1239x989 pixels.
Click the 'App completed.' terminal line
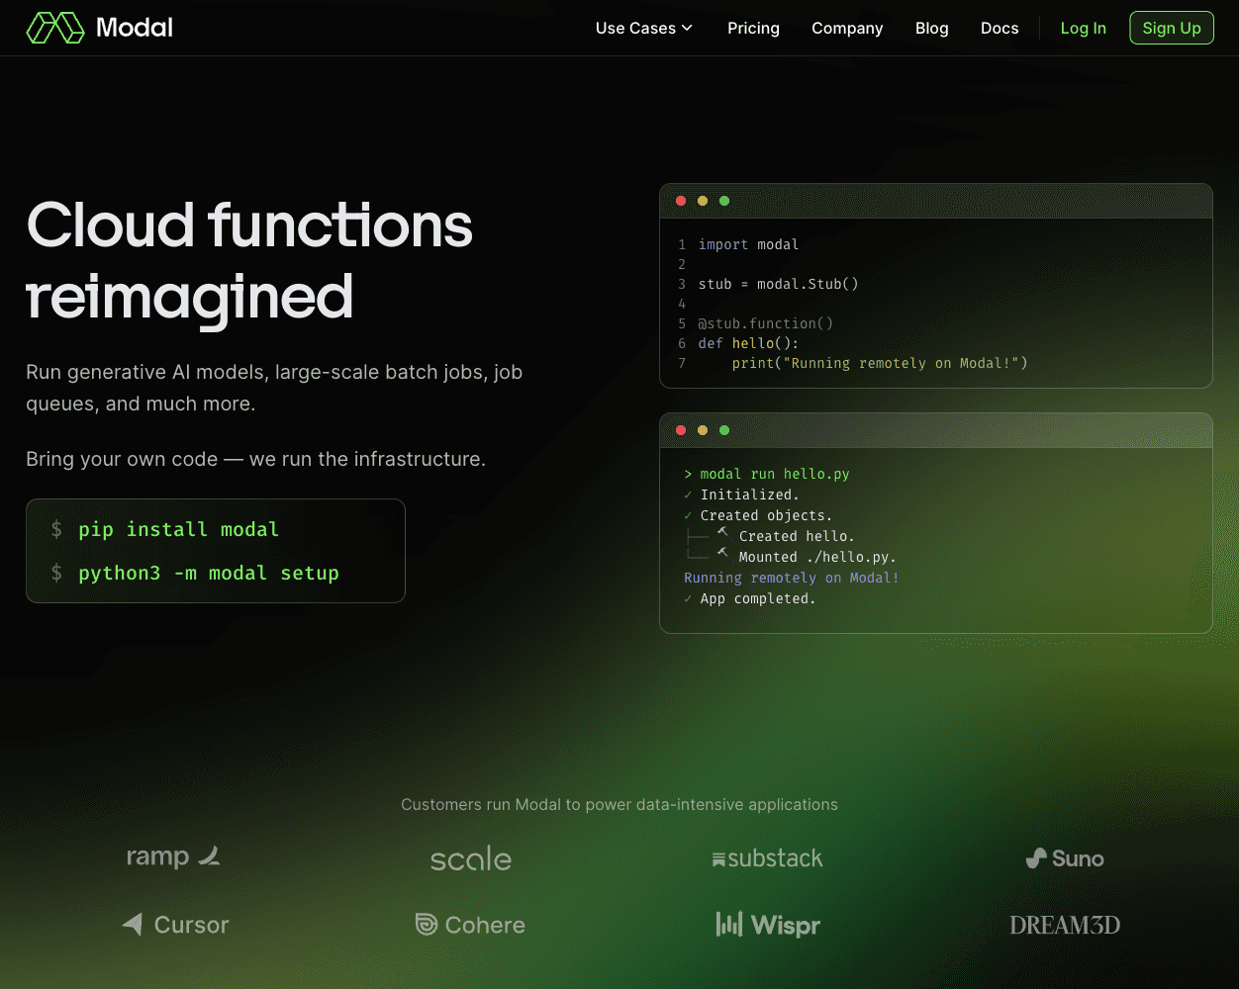(757, 598)
